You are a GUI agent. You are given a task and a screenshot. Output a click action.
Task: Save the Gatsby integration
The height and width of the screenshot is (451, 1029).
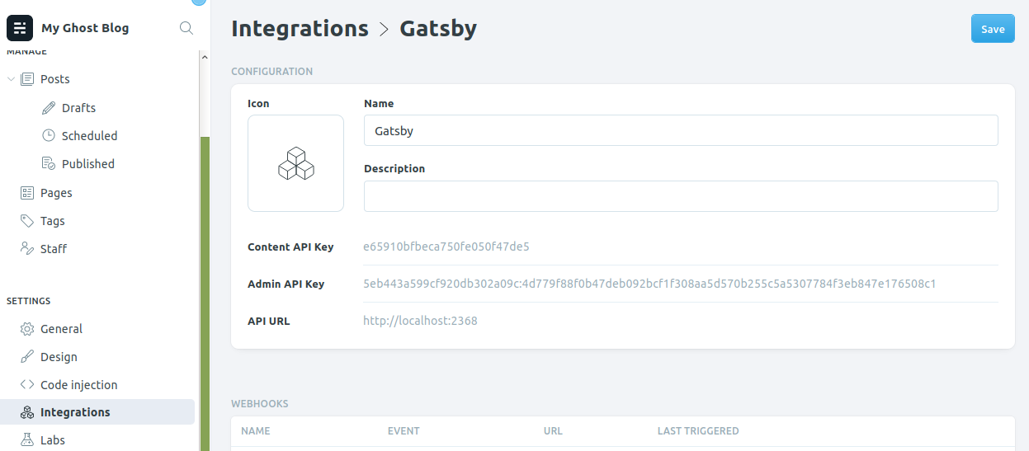click(993, 29)
